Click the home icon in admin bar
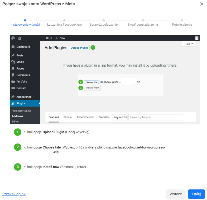 (x=20, y=38)
